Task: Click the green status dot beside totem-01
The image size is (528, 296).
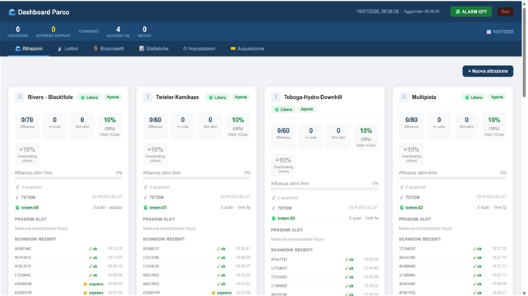Action: (145, 208)
